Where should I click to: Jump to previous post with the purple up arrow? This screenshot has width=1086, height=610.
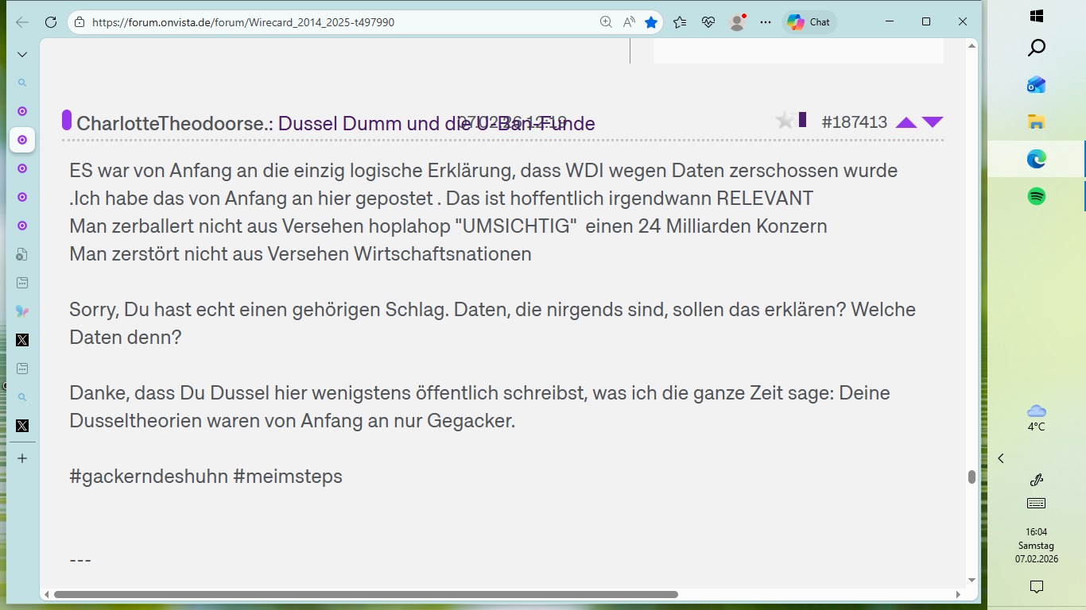coord(906,122)
